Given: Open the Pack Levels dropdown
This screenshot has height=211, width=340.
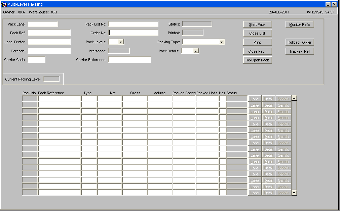Looking at the screenshot, I should point(121,42).
